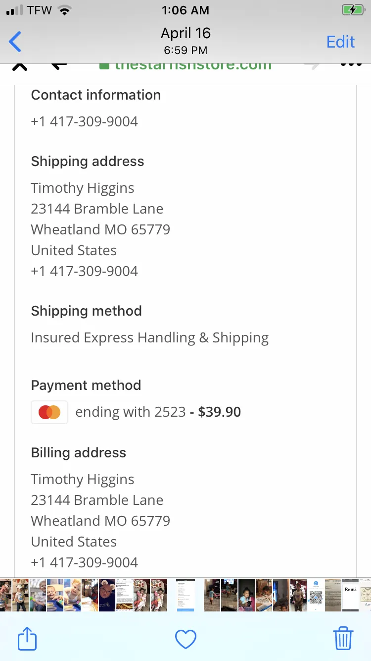The image size is (371, 661).
Task: Delete the photo with trash icon
Action: point(343,638)
